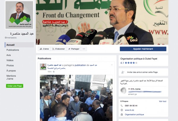
Task: Visit the www.fc.dz website link
Action: (129, 110)
